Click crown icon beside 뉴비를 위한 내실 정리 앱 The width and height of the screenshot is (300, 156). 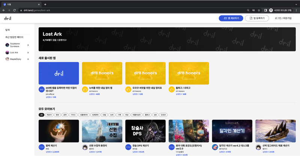tap(85, 89)
